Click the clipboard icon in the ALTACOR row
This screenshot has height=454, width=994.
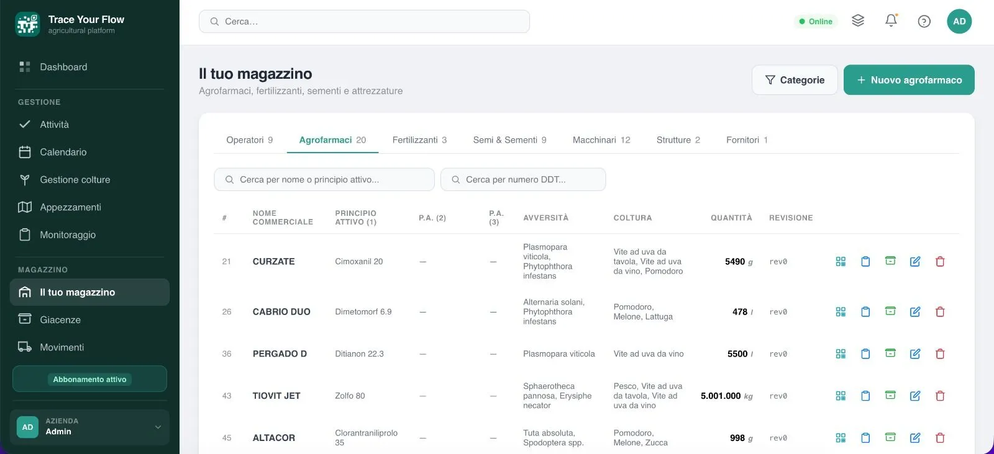pos(865,438)
